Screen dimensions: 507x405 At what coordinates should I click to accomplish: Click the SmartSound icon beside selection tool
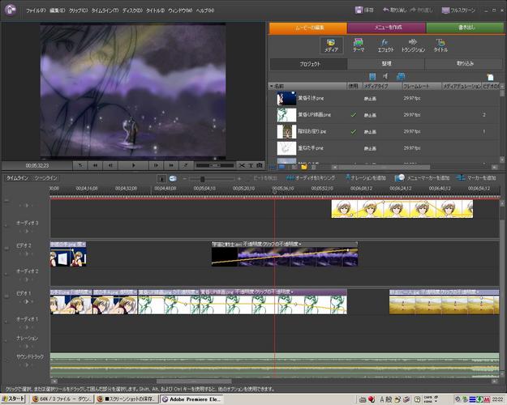point(173,178)
